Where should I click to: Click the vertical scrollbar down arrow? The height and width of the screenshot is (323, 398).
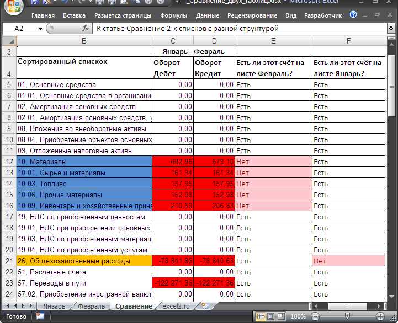click(392, 296)
